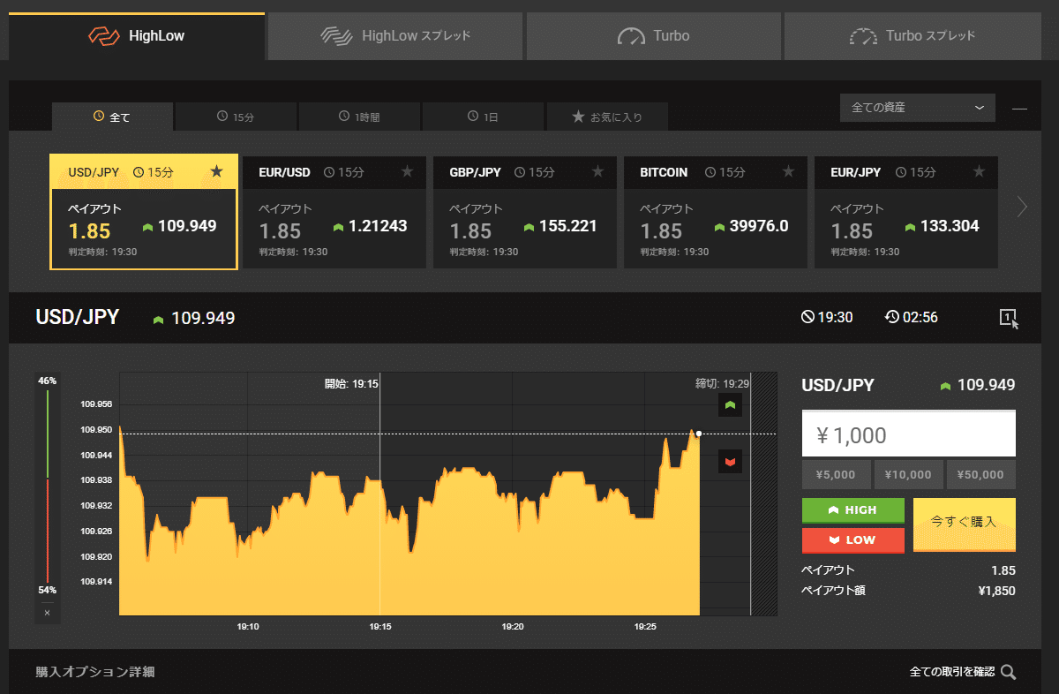Enable one-click trading icon
Screen dimensions: 1059x694
pos(1009,318)
